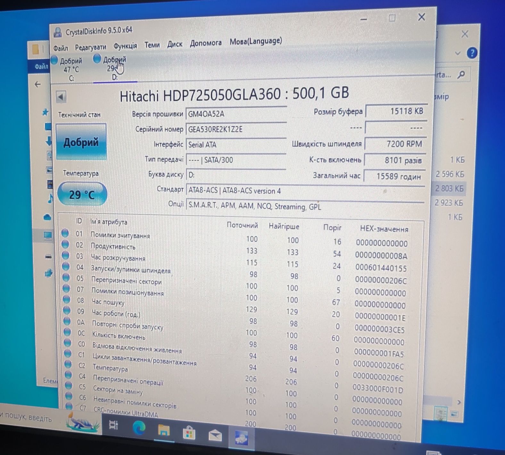Click the Добрий health status button
This screenshot has height=455, width=505.
[x=81, y=142]
